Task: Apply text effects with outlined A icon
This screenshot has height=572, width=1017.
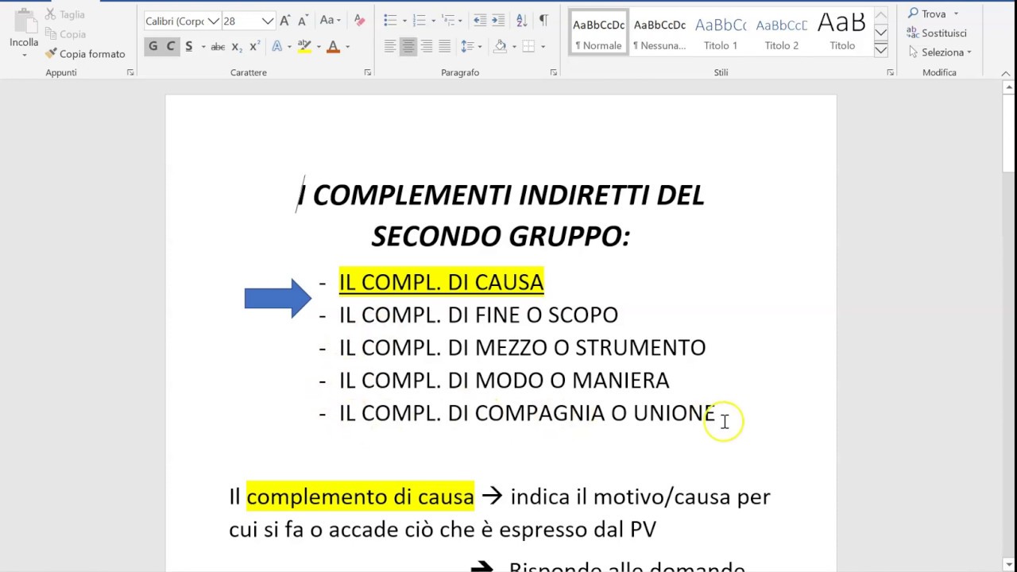Action: (276, 47)
